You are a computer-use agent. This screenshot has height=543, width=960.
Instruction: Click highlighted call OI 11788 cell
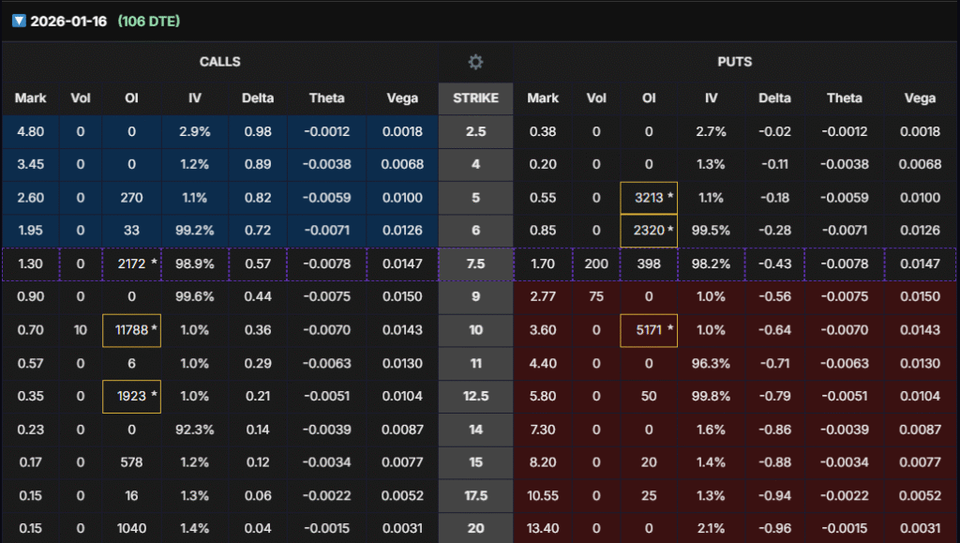pyautogui.click(x=131, y=330)
